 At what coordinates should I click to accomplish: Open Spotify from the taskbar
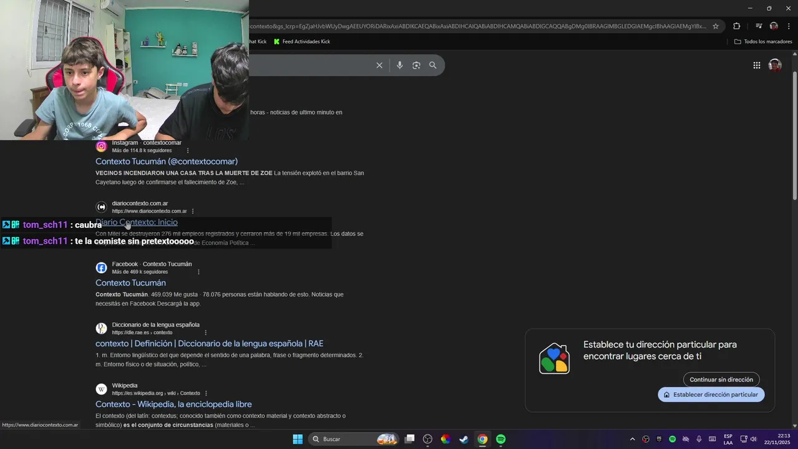[x=501, y=439]
